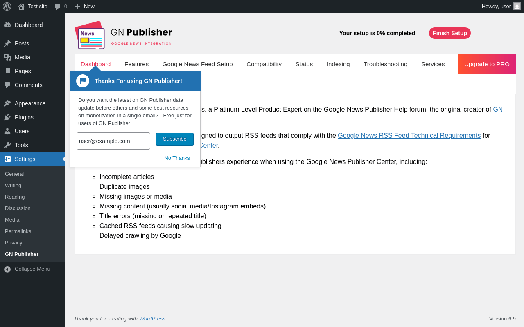Click 'Thanks For using GN Publisher!' heading

[138, 81]
